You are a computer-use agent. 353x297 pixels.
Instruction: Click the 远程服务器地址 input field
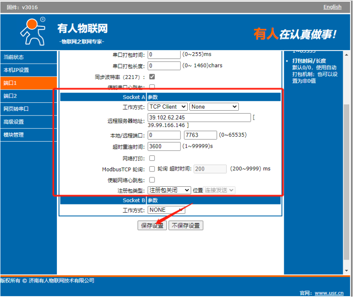[199, 118]
